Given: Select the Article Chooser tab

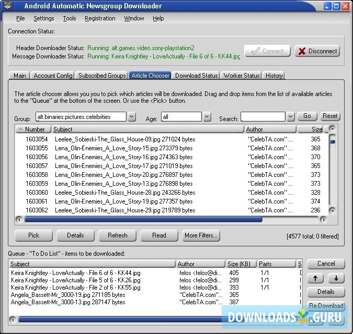Looking at the screenshot, I should pyautogui.click(x=150, y=75).
